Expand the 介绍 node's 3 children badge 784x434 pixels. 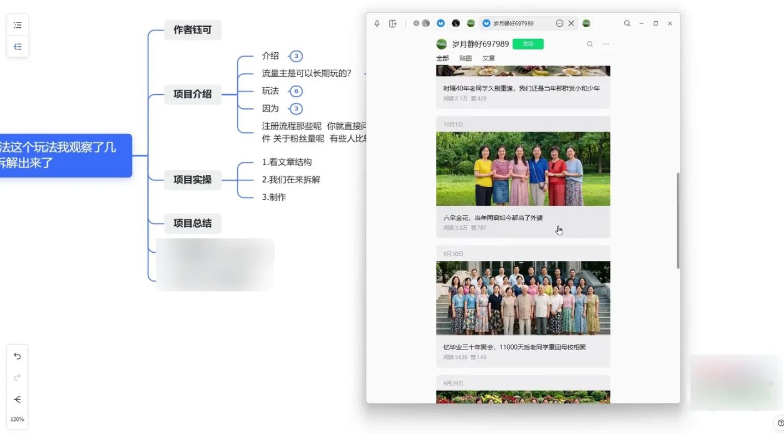pyautogui.click(x=296, y=56)
